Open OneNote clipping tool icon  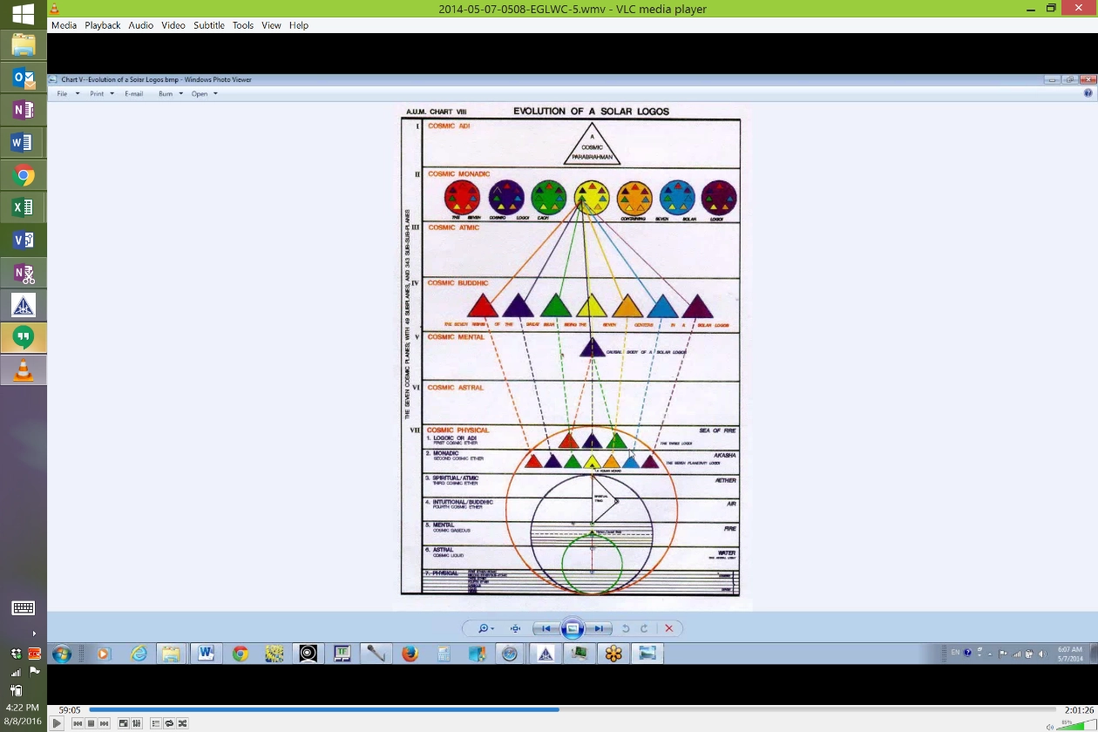24,273
